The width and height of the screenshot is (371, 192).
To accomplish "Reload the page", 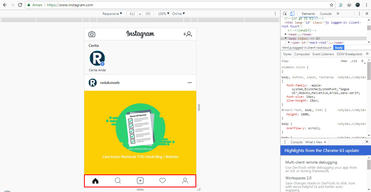I will (20, 5).
